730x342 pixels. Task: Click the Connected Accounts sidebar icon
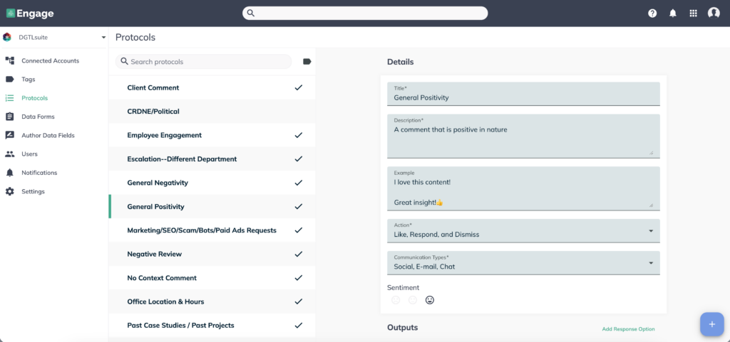(x=10, y=60)
